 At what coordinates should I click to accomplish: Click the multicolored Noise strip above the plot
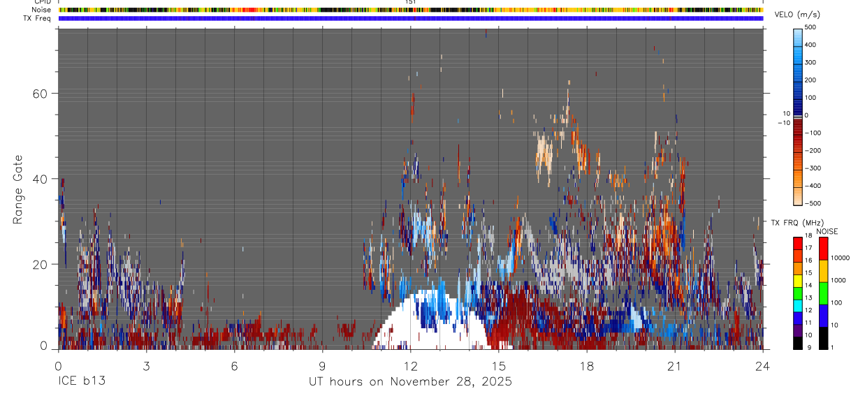[x=411, y=10]
